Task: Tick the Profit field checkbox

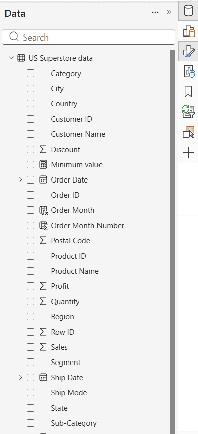Action: point(31,286)
